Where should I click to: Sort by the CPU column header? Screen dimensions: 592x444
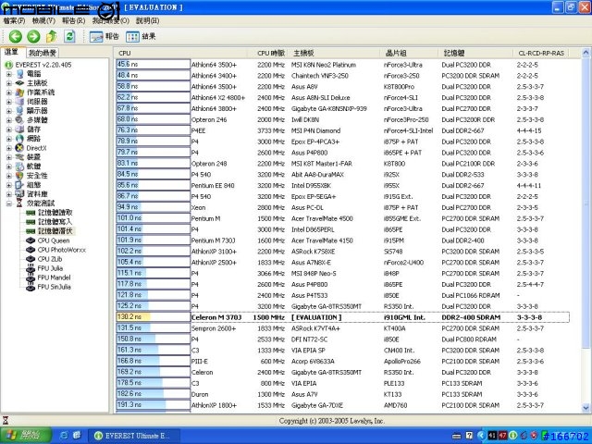point(180,54)
